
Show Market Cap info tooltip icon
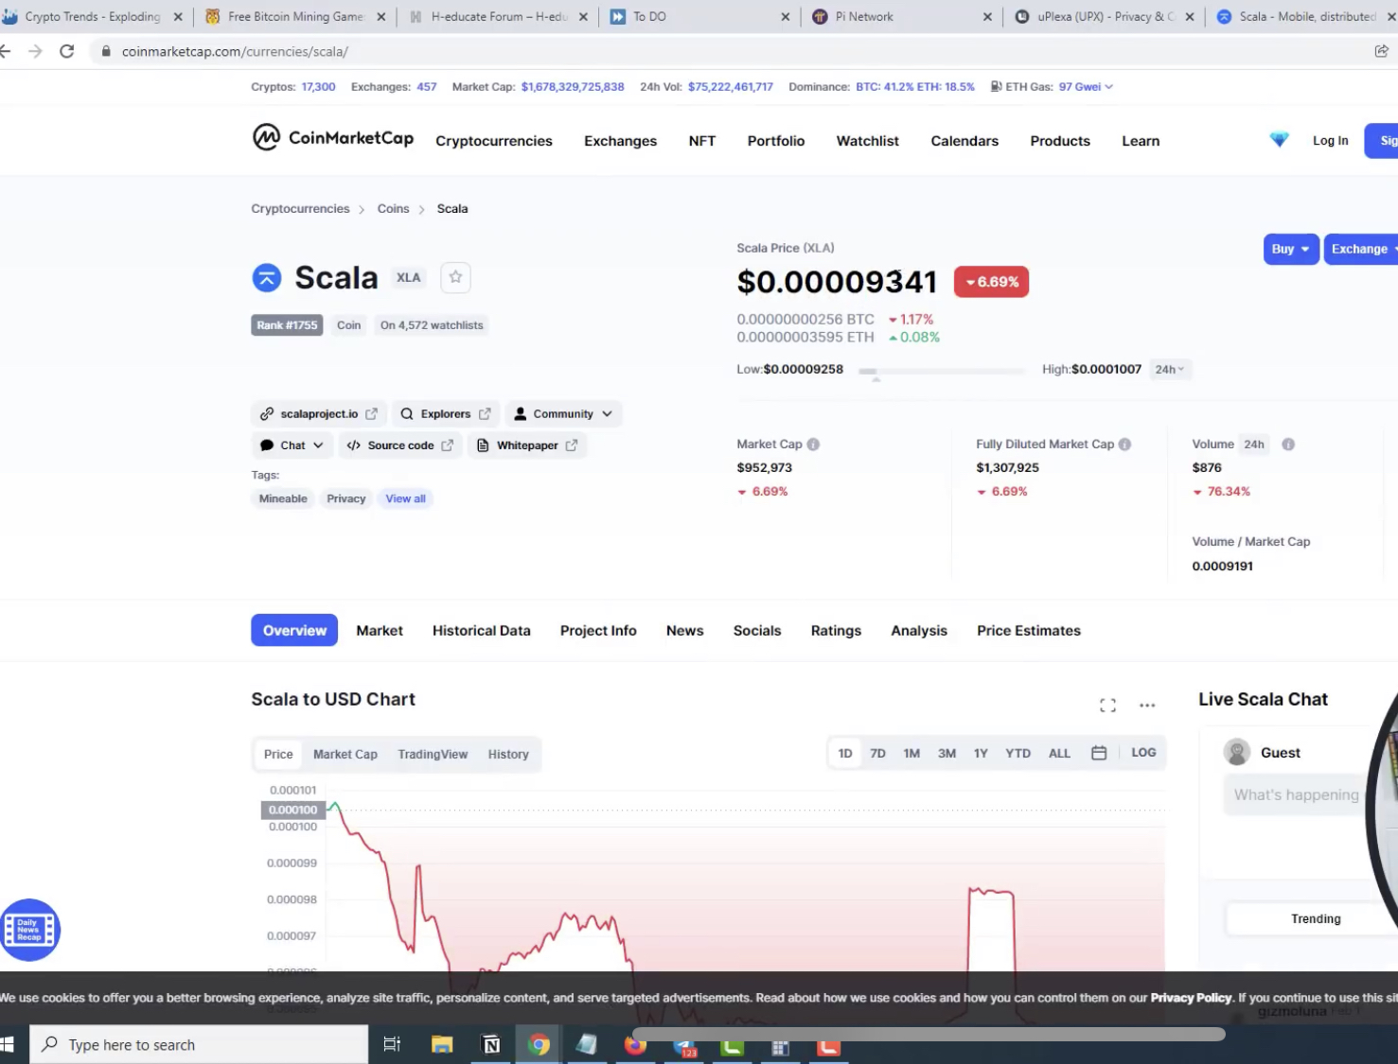pyautogui.click(x=813, y=445)
